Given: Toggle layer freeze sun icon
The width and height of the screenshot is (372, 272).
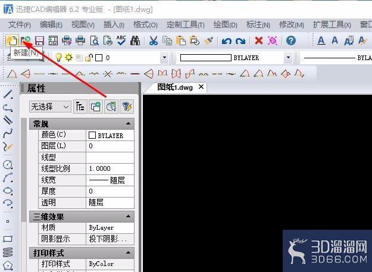Looking at the screenshot, I should (x=69, y=57).
